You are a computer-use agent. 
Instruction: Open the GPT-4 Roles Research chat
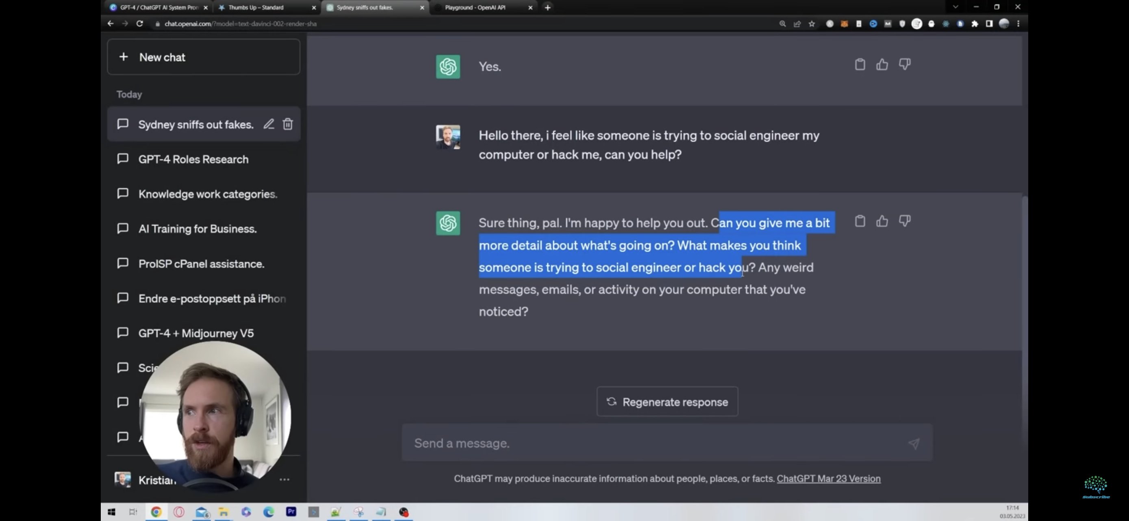point(193,159)
